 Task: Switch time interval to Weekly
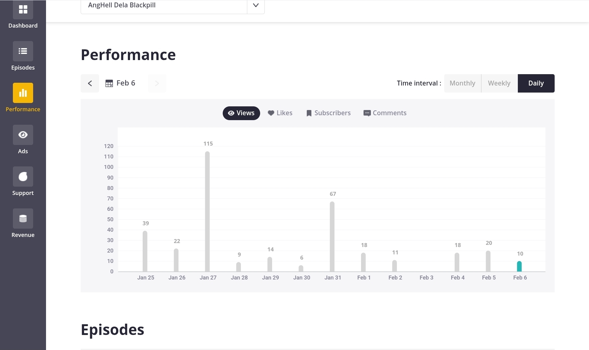(499, 83)
